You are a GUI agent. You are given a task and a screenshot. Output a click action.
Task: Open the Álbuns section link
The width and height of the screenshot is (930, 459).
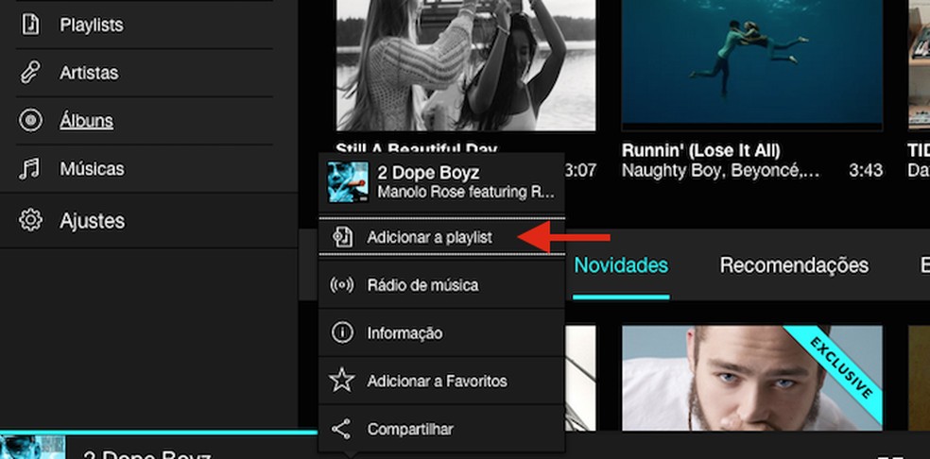87,120
